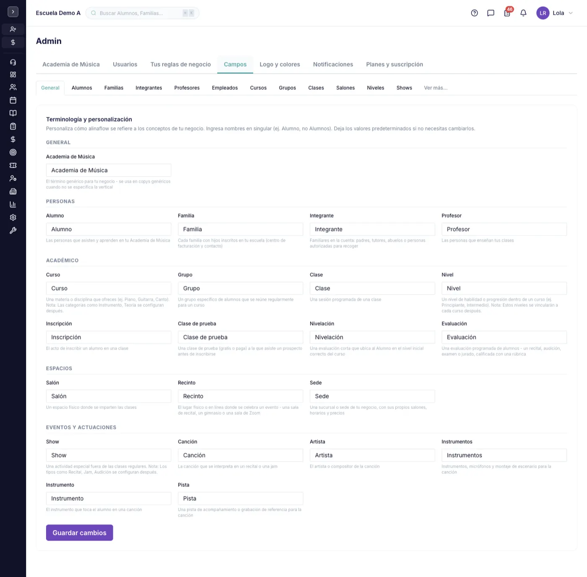Open the calendar sidebar icon

click(13, 100)
